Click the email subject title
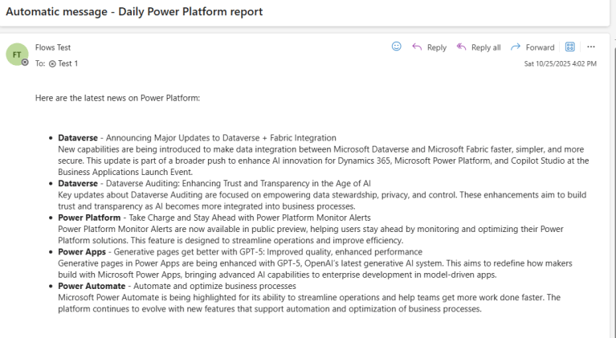The width and height of the screenshot is (616, 338). (134, 12)
